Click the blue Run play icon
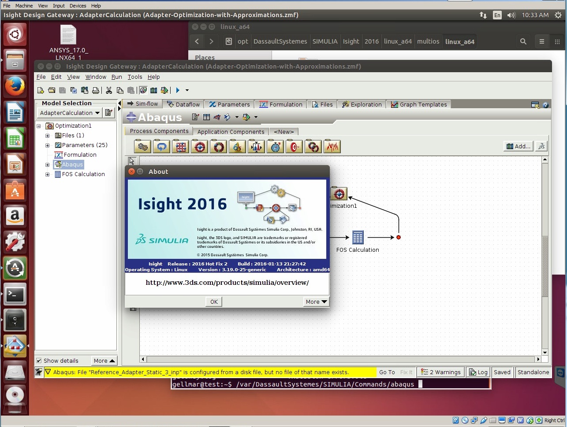 tap(178, 90)
